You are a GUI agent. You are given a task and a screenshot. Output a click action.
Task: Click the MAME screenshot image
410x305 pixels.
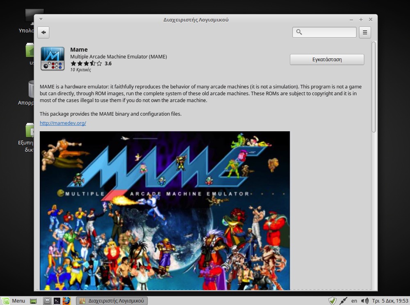(x=165, y=211)
